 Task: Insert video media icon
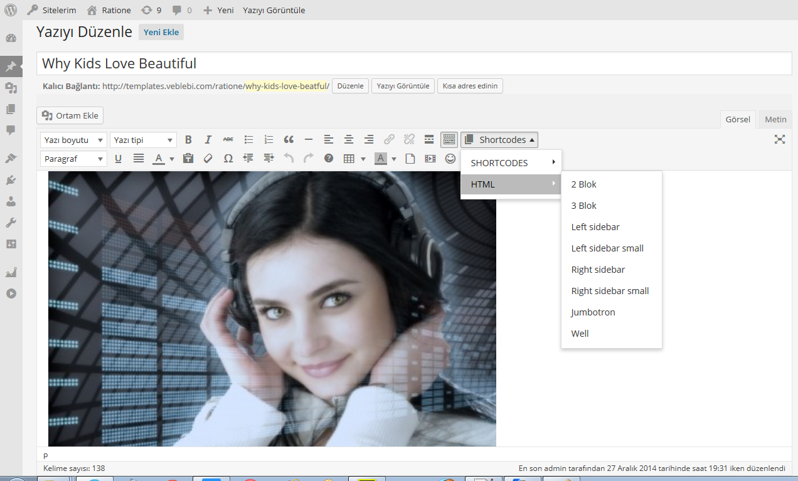tap(430, 159)
